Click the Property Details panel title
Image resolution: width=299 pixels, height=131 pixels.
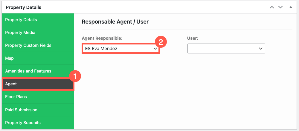(23, 7)
